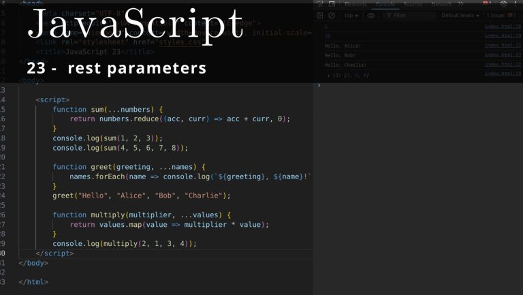The image size is (523, 295).
Task: Click the 1 Issue button in console toolbar
Action: coord(501,16)
